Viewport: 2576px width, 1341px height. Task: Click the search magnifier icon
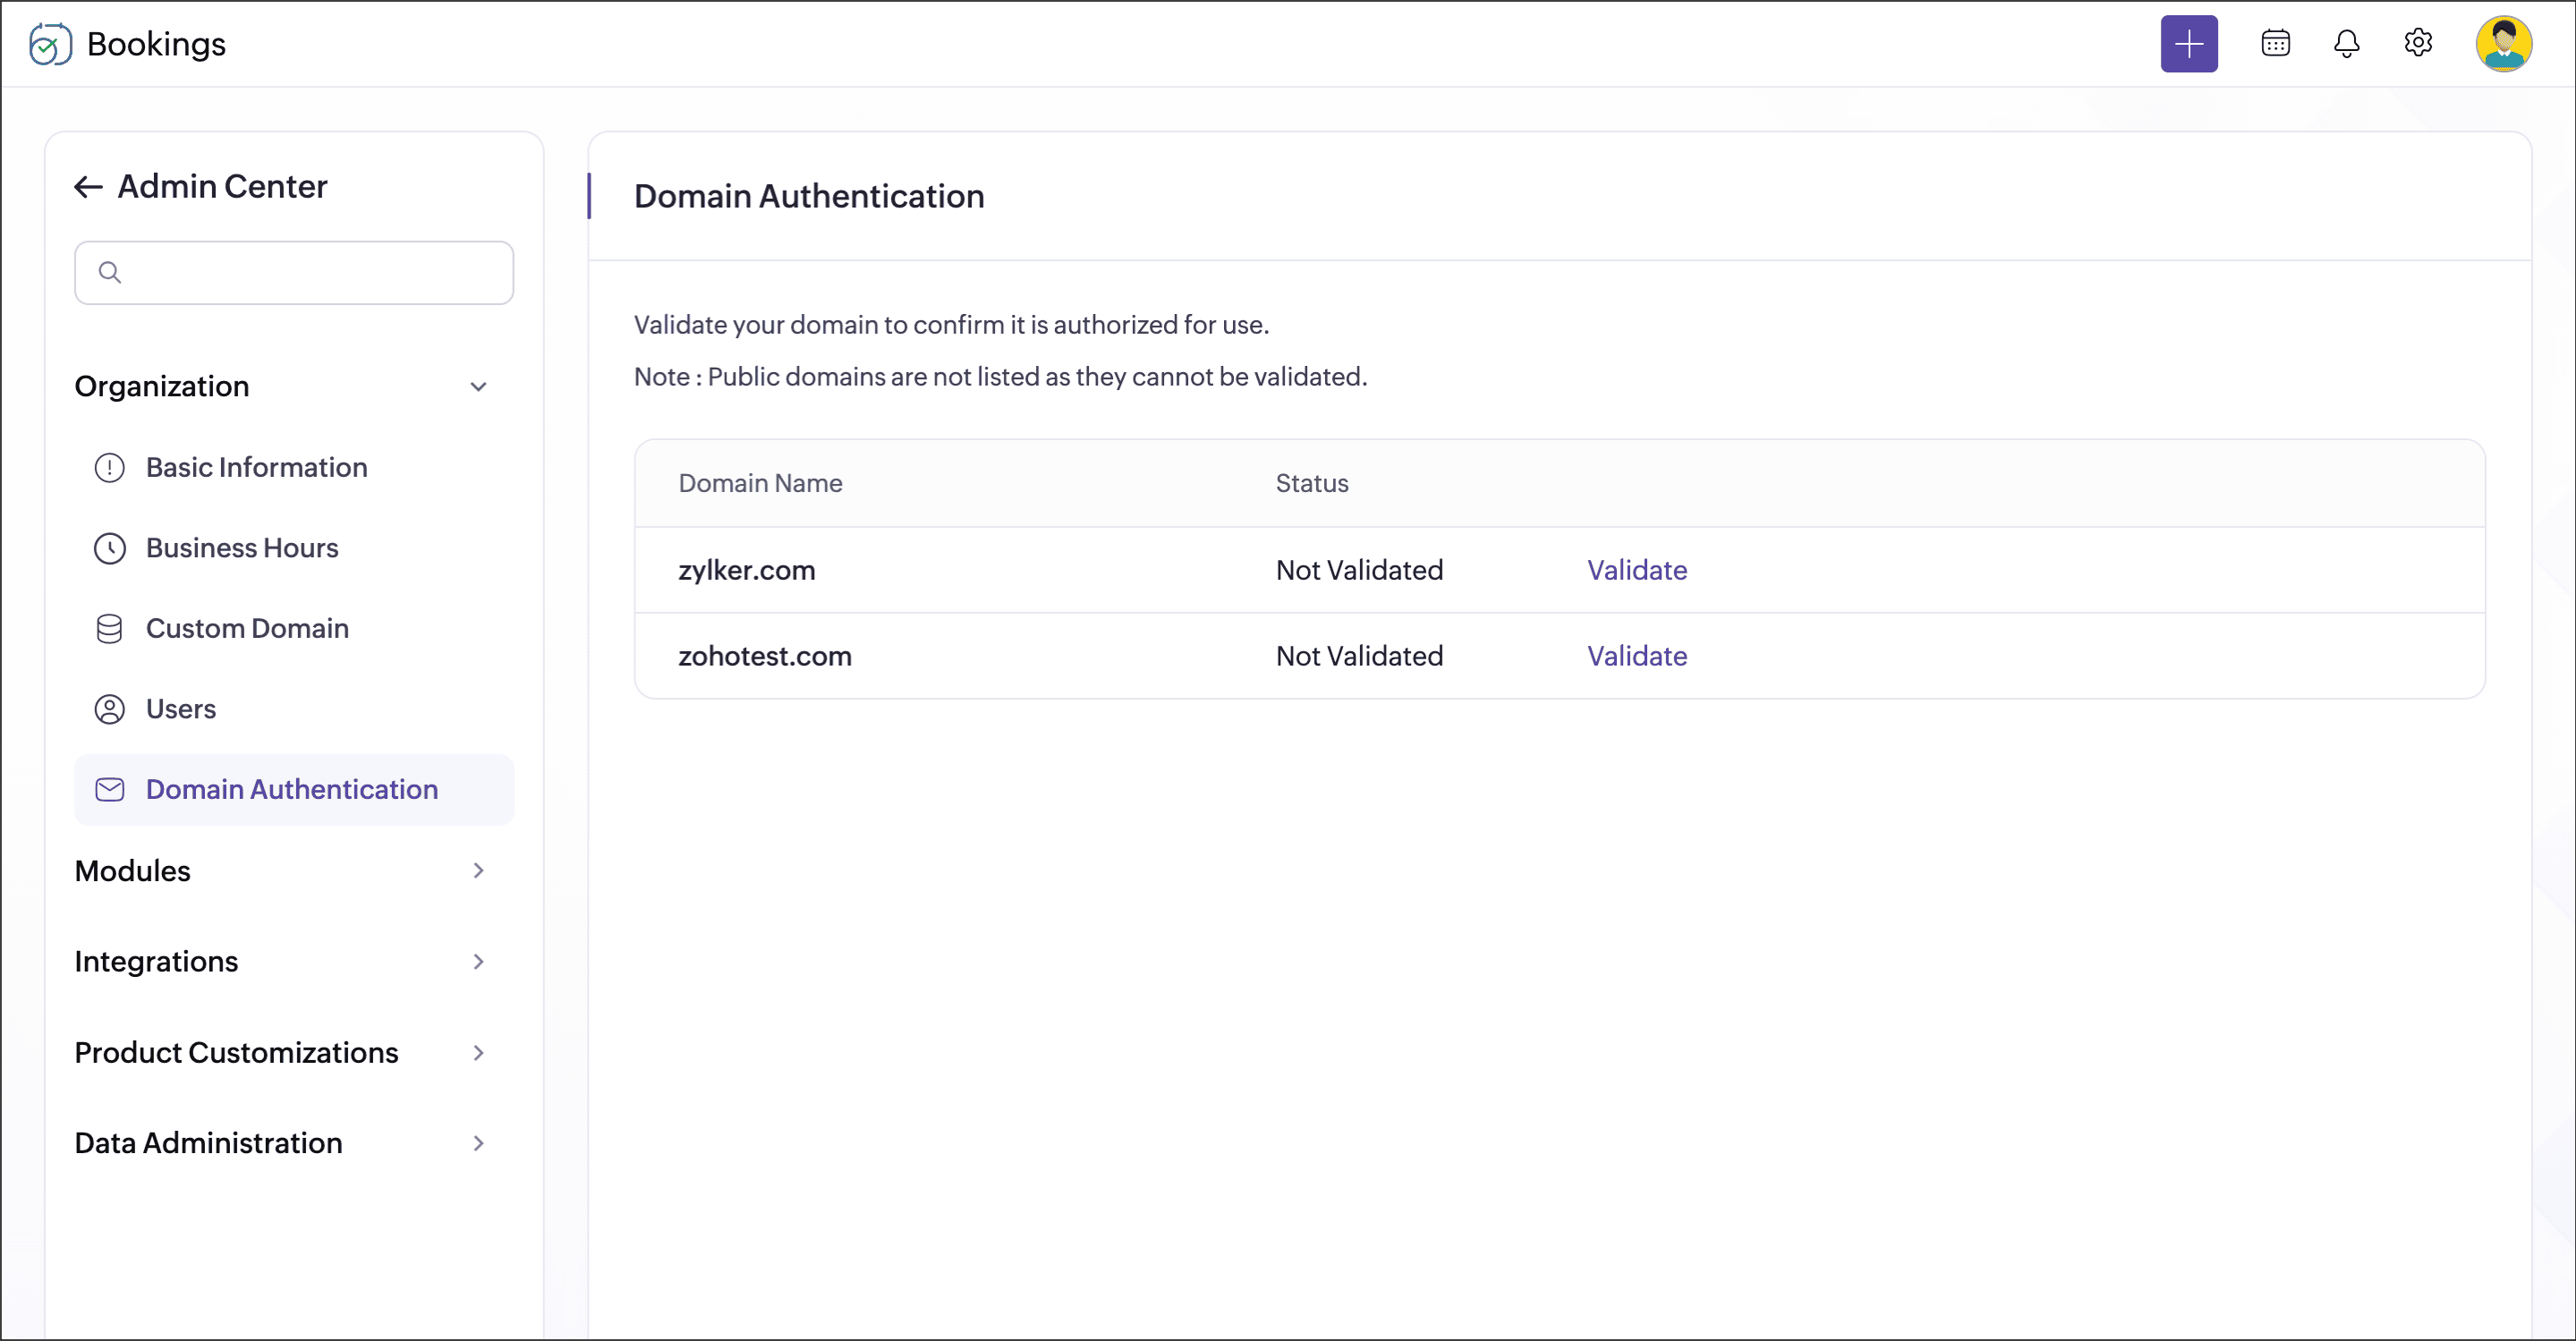pos(110,272)
